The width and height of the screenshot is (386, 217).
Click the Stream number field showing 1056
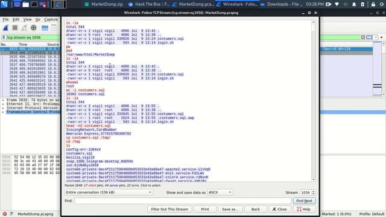click(x=306, y=192)
